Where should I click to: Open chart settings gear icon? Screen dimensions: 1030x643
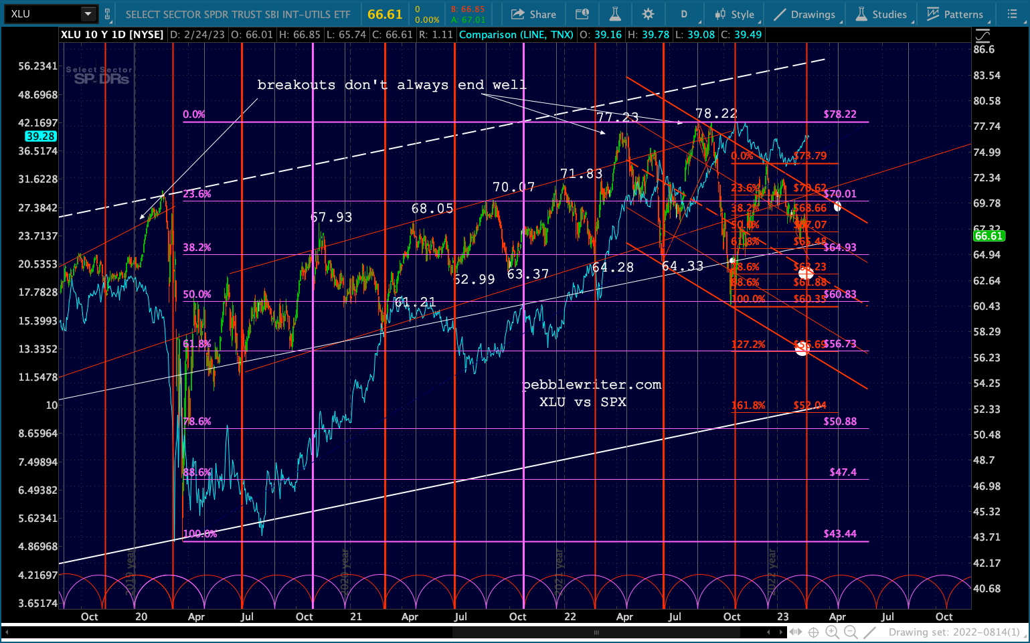coord(648,14)
